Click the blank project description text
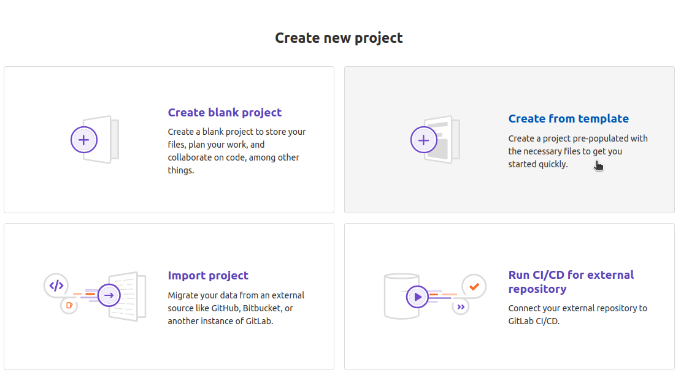 tap(237, 151)
